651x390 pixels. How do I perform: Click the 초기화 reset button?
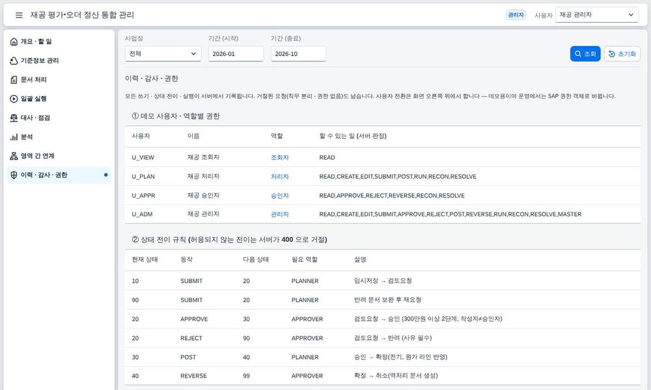tap(622, 54)
